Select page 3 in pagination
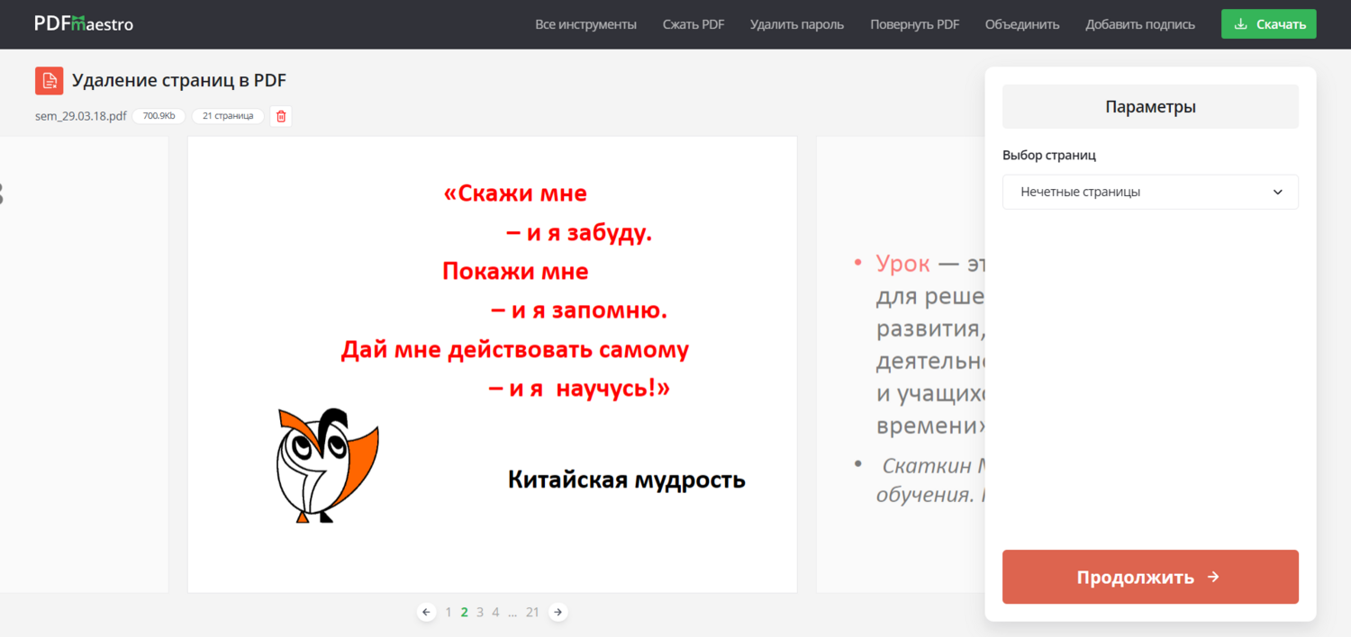 [x=480, y=612]
